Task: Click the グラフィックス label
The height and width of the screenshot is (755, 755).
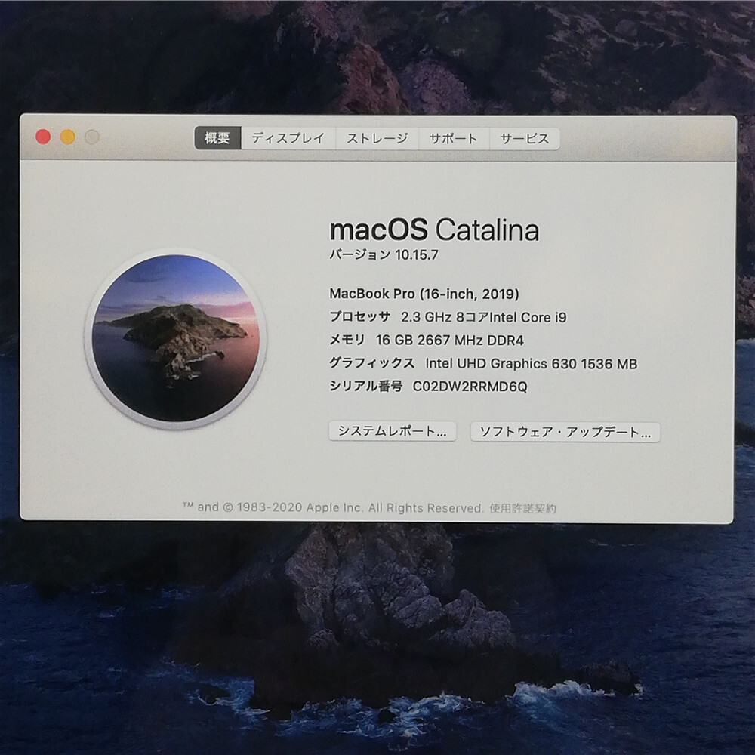Action: click(x=371, y=363)
